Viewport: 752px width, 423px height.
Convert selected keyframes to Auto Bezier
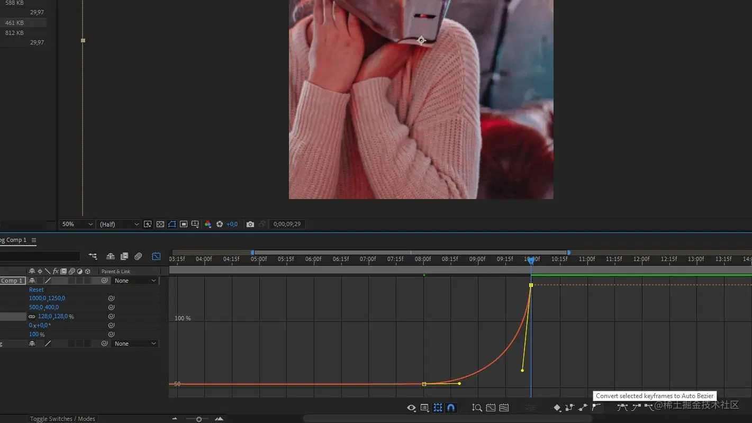(596, 408)
